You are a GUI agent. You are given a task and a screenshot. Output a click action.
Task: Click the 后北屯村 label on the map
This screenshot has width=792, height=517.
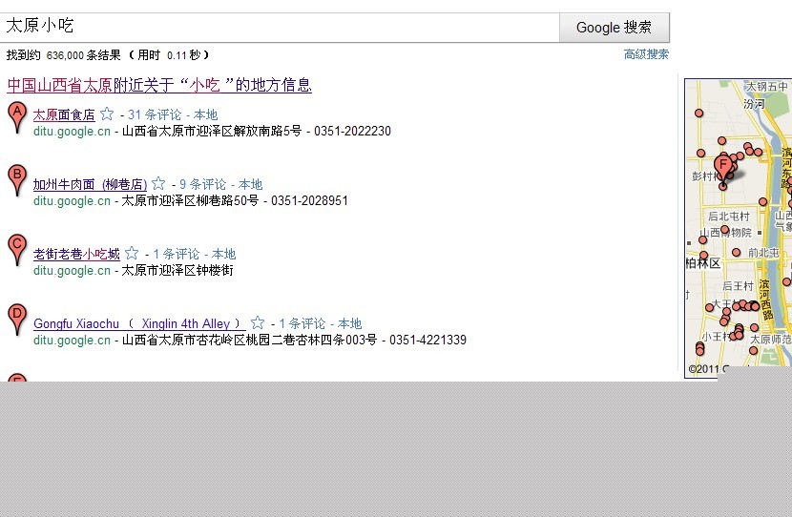tap(729, 217)
